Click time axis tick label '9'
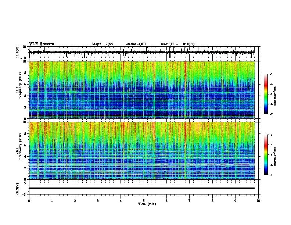Viewport: 291px width, 225px height. 235,201
